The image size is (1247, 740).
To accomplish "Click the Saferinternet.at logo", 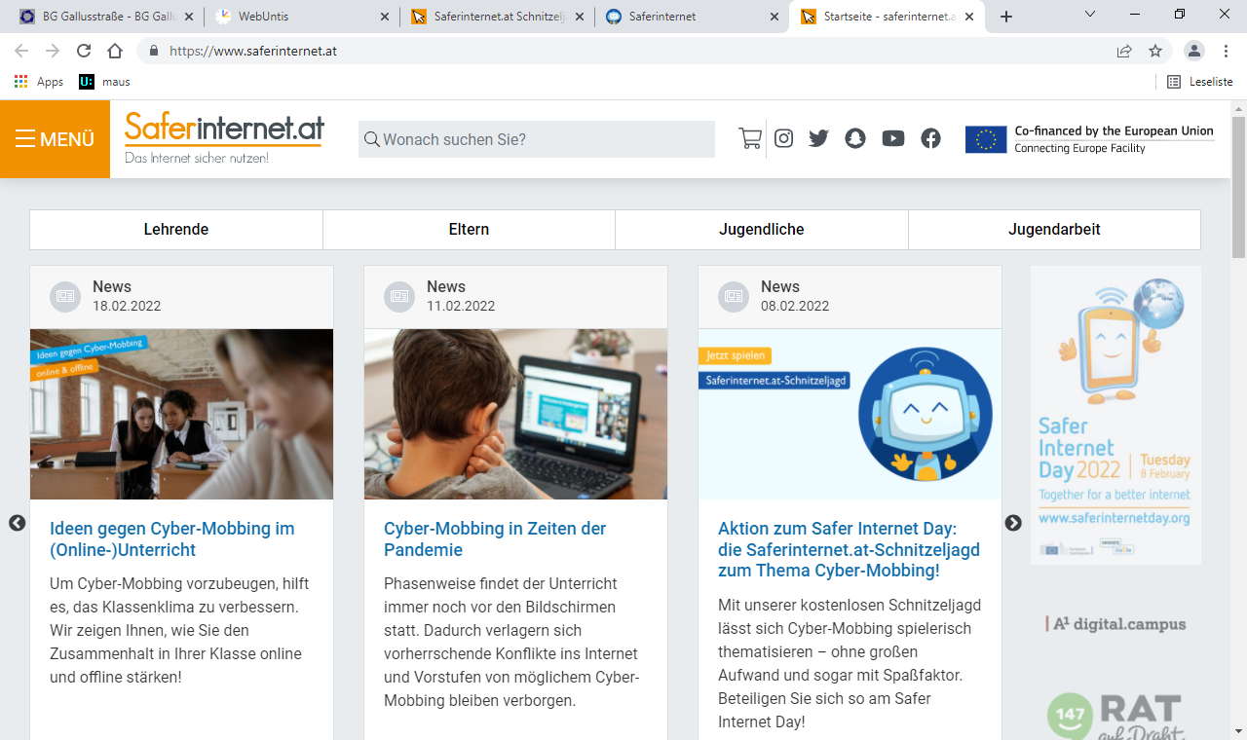I will click(x=224, y=138).
